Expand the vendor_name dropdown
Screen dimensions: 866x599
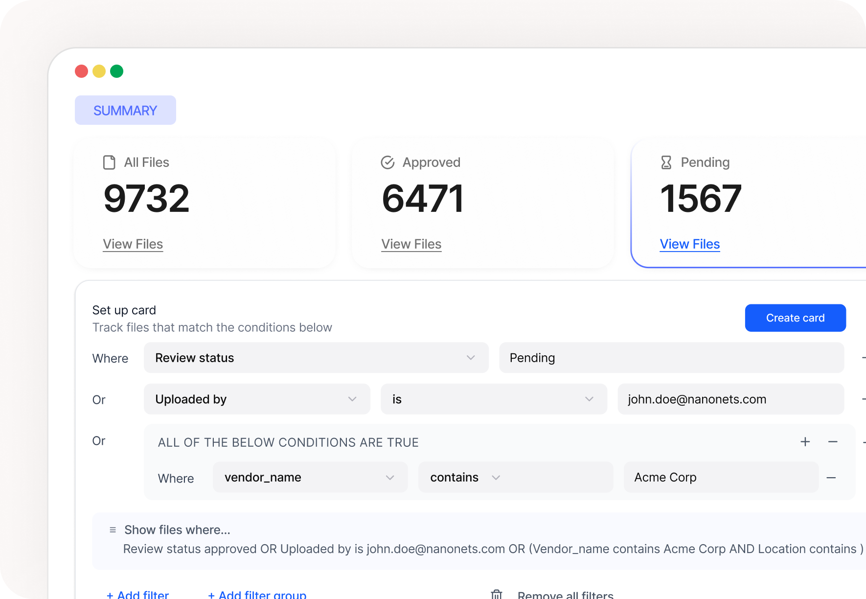click(x=310, y=477)
